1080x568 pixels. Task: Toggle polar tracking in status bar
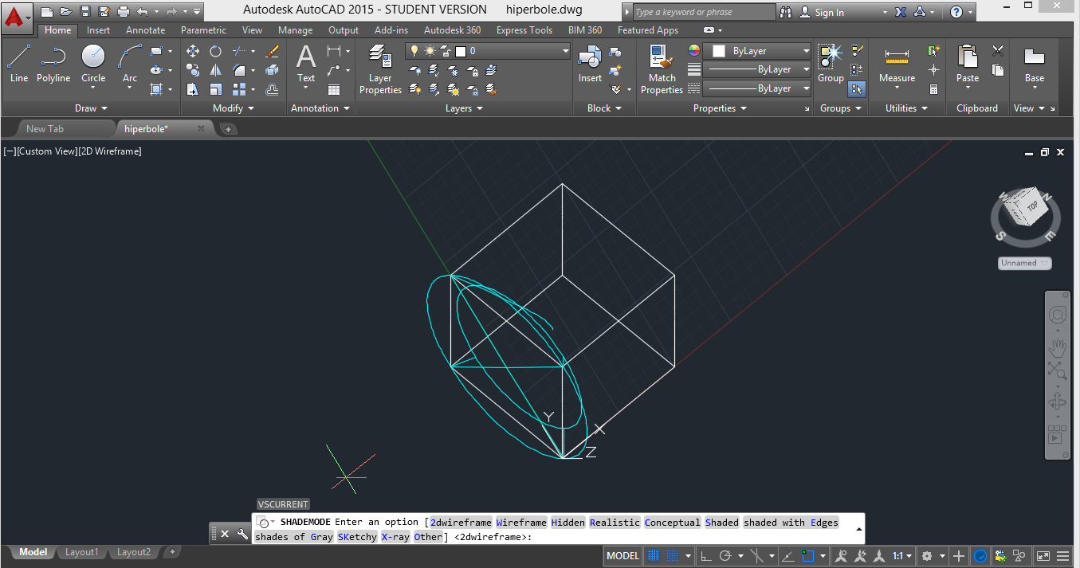click(x=725, y=556)
